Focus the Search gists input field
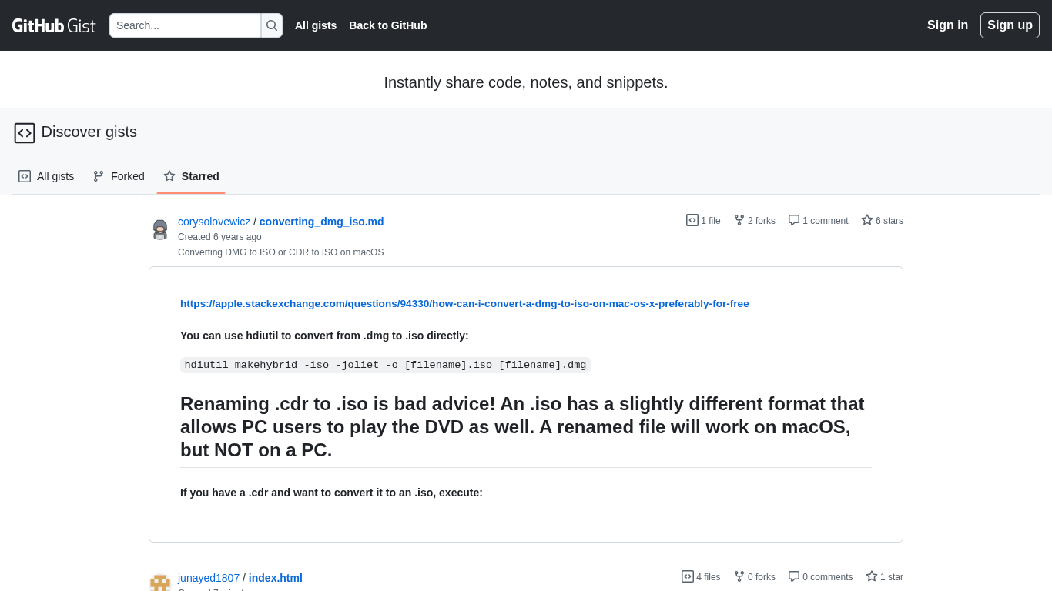1052x591 pixels. 185,25
